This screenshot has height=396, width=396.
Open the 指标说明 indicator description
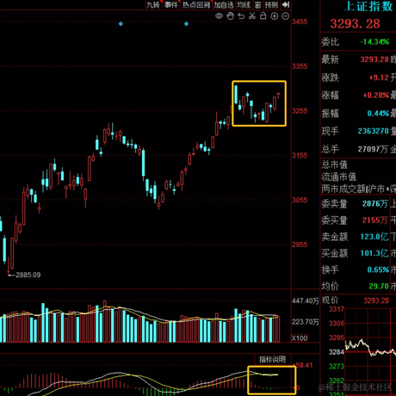tap(272, 359)
